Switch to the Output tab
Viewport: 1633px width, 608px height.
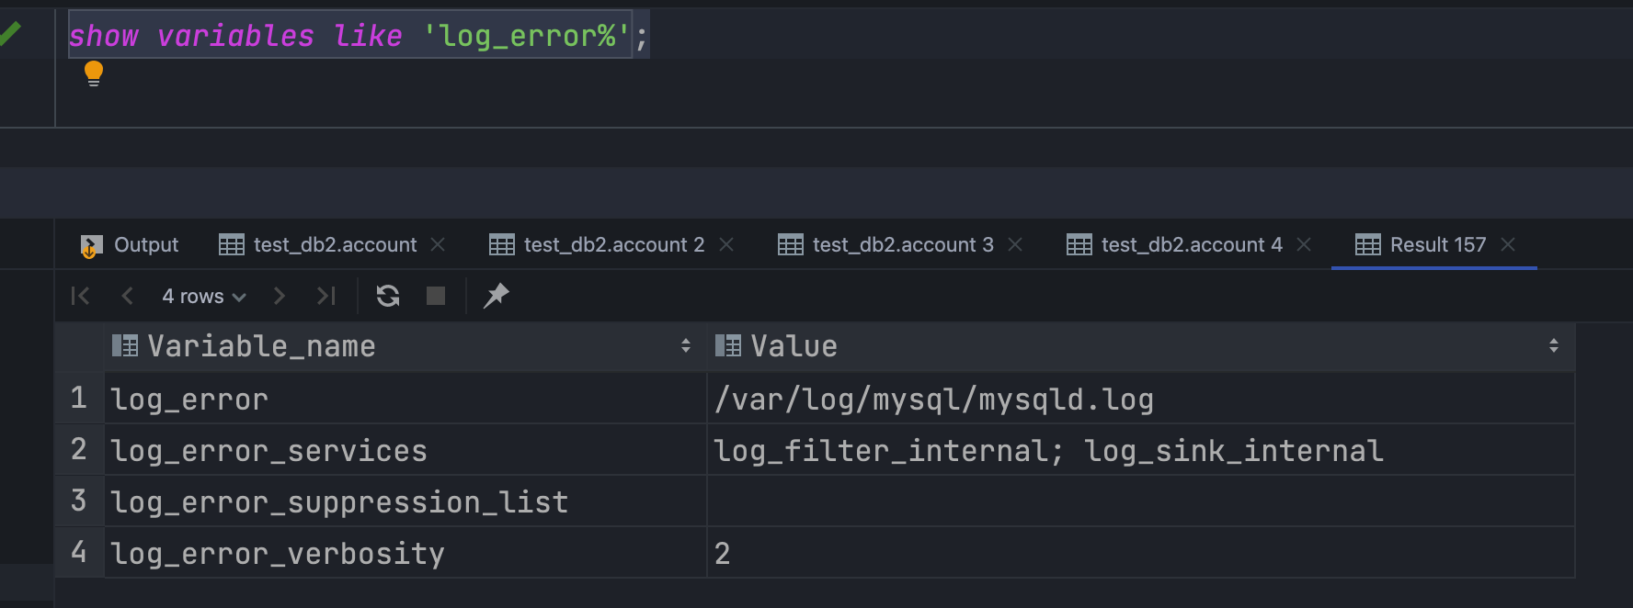[130, 245]
